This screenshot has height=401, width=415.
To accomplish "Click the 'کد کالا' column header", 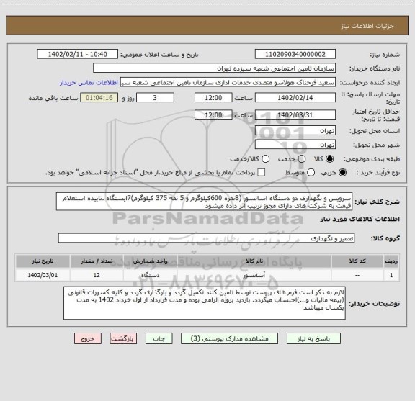I will 357,261.
